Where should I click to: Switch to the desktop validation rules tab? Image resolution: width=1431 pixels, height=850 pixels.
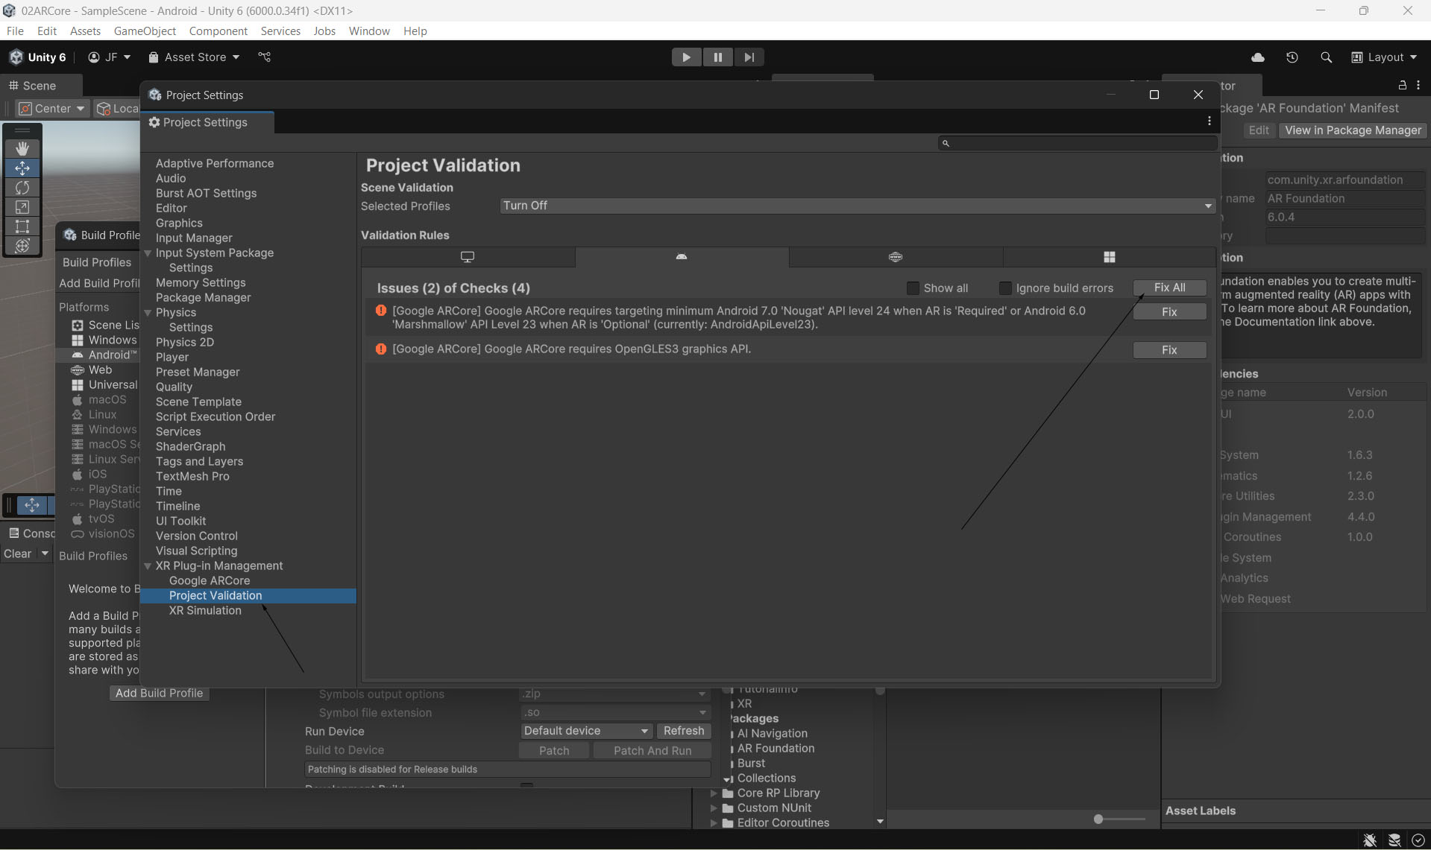click(468, 257)
